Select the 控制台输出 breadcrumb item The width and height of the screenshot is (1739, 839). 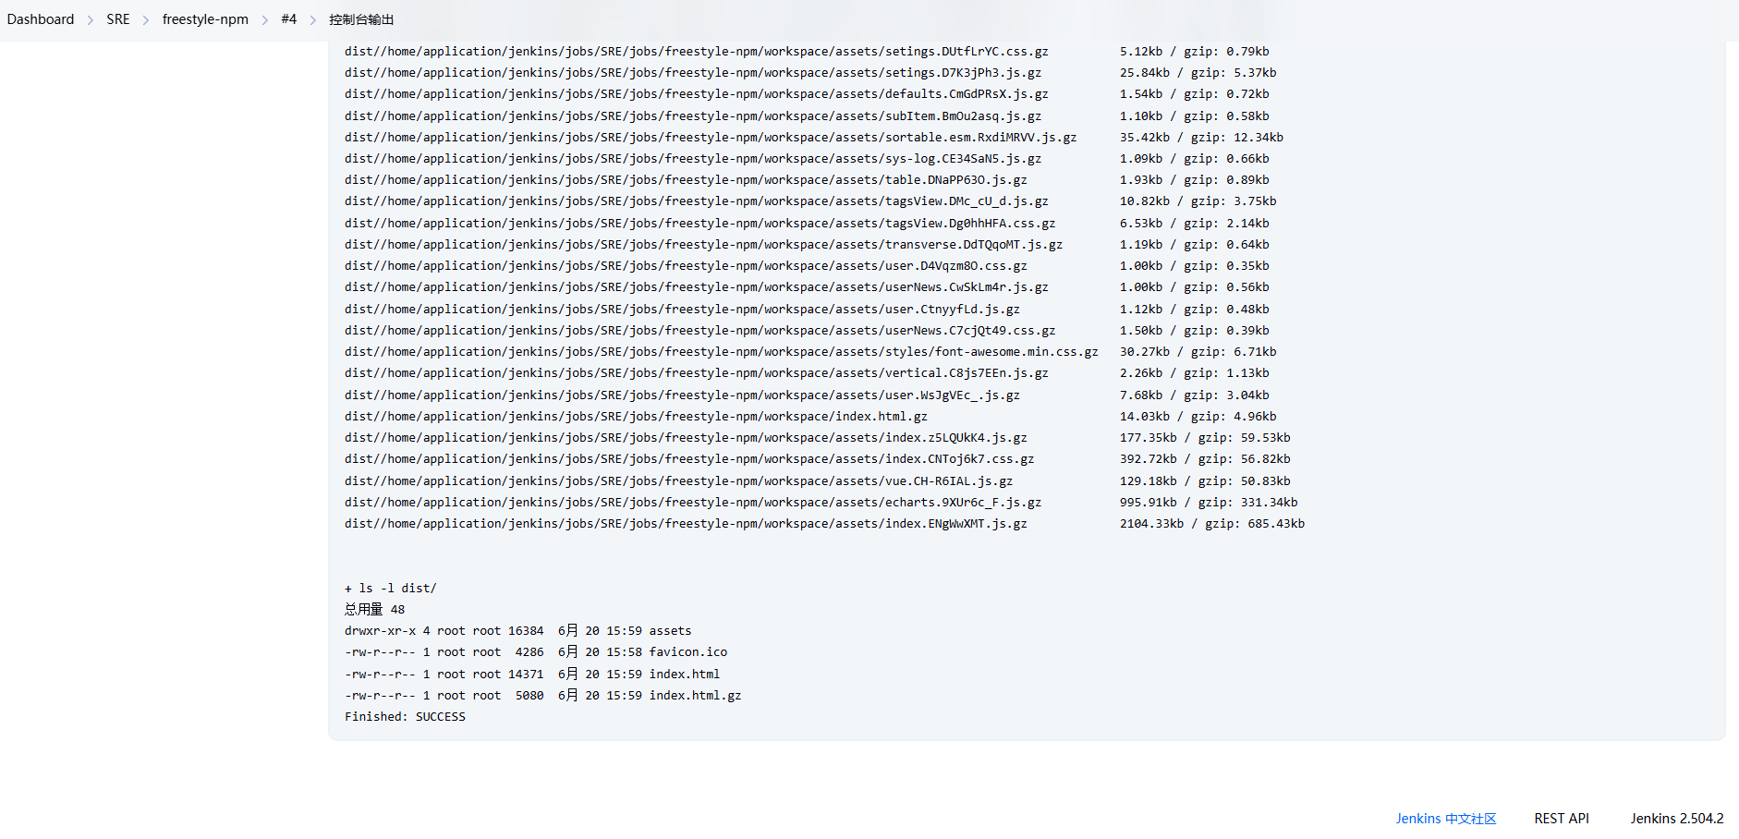pyautogui.click(x=361, y=19)
